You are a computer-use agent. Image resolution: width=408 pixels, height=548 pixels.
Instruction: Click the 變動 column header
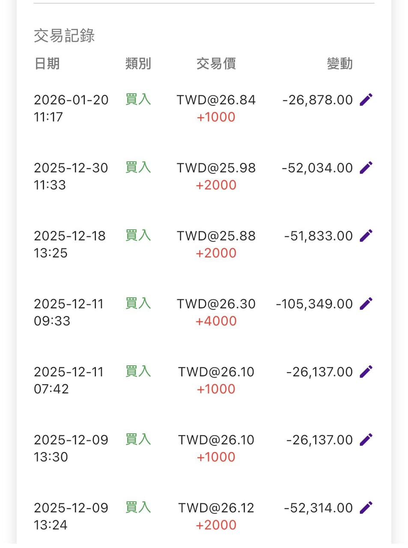(340, 64)
